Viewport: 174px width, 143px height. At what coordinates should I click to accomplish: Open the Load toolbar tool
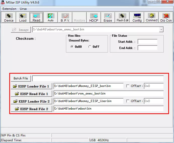[23, 18]
